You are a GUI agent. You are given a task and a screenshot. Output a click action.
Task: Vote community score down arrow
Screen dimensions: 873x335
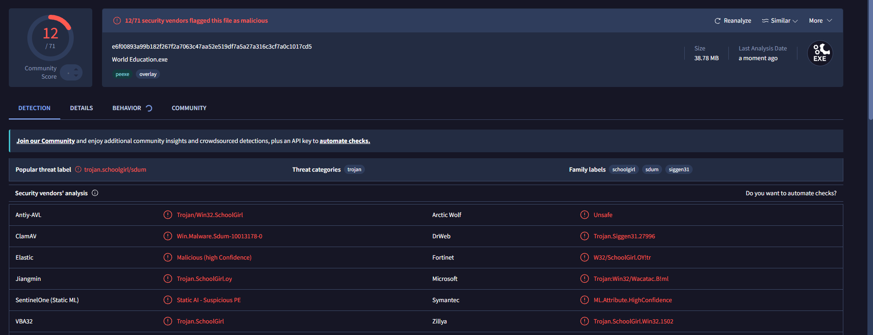tap(76, 75)
